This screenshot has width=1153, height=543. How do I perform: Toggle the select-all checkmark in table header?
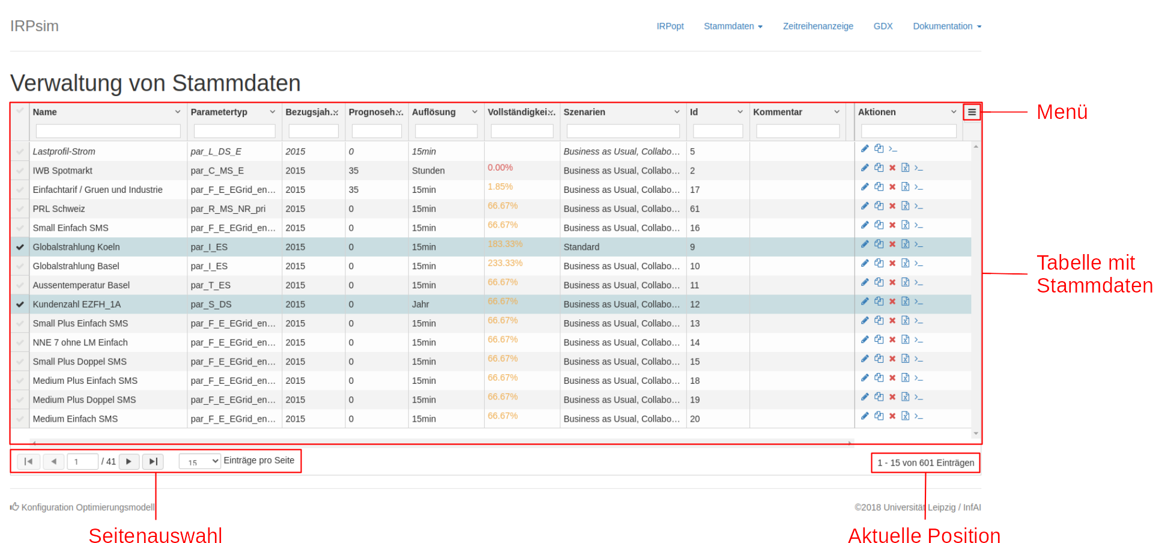(20, 111)
